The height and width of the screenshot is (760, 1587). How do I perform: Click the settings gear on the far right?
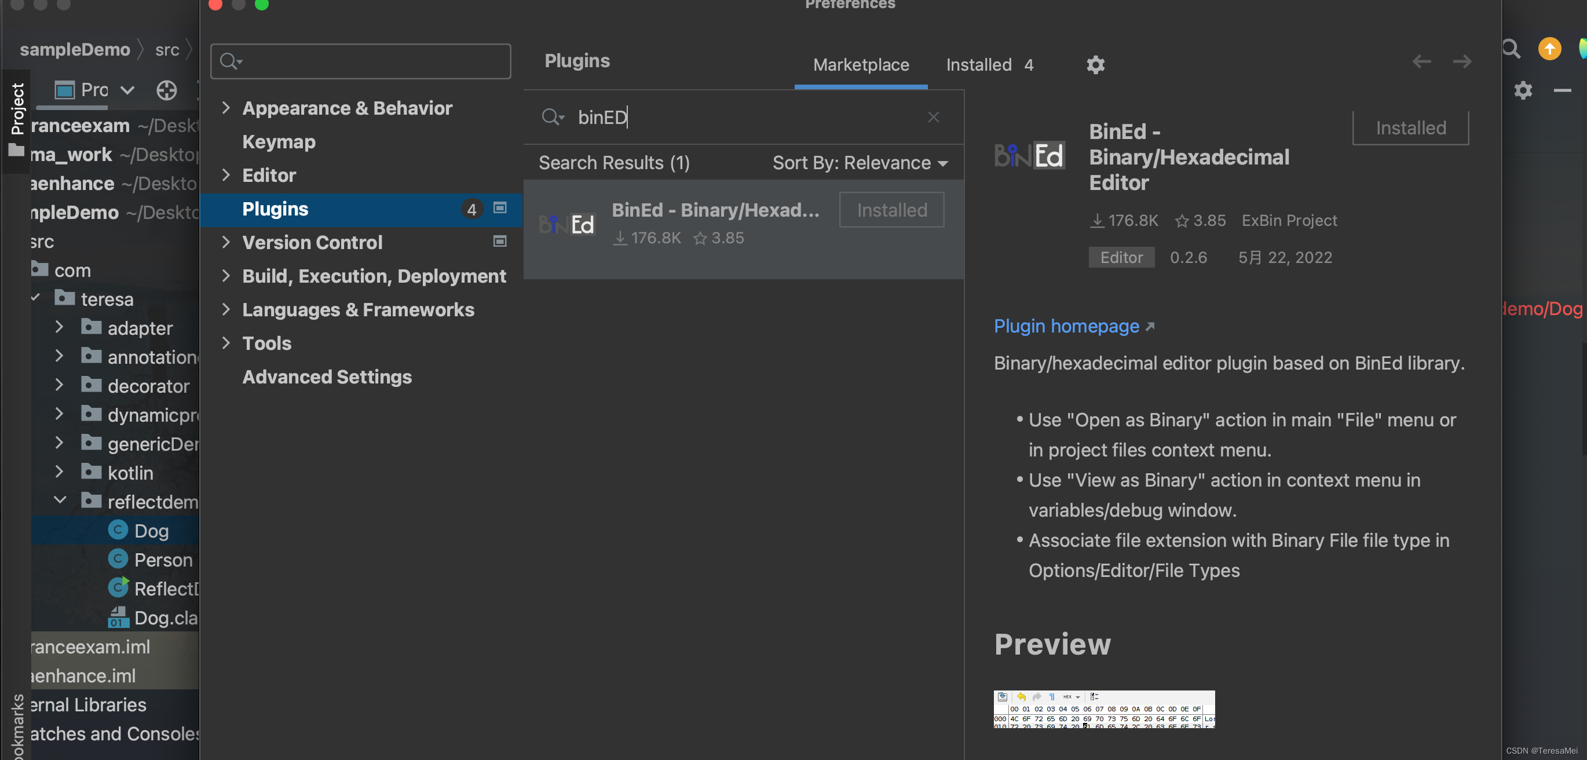coord(1523,90)
